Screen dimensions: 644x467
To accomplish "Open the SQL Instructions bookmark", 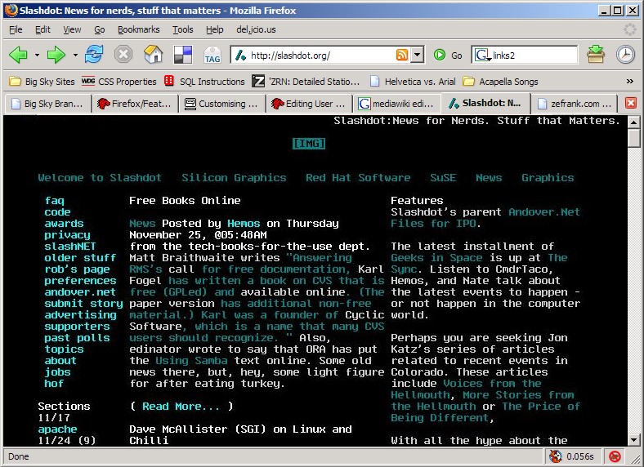I will click(204, 82).
